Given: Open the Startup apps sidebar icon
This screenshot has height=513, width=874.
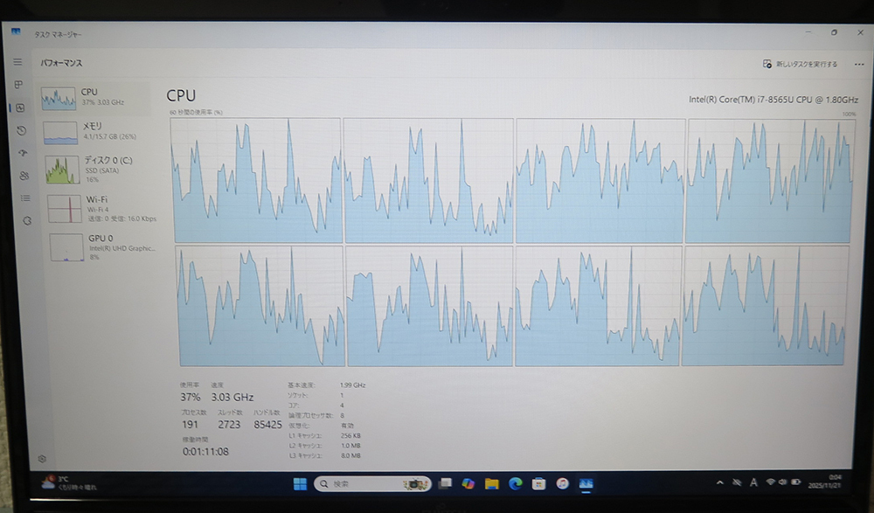Looking at the screenshot, I should click(x=23, y=153).
